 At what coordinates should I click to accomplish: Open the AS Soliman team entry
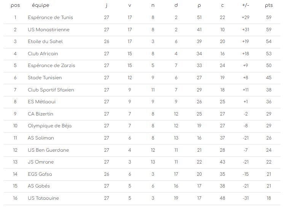point(41,138)
